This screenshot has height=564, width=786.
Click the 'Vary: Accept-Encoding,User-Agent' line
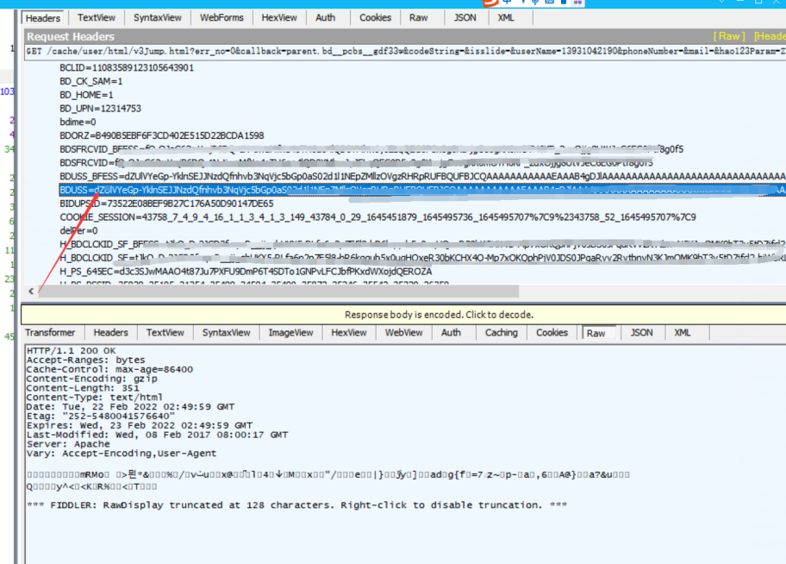point(122,453)
